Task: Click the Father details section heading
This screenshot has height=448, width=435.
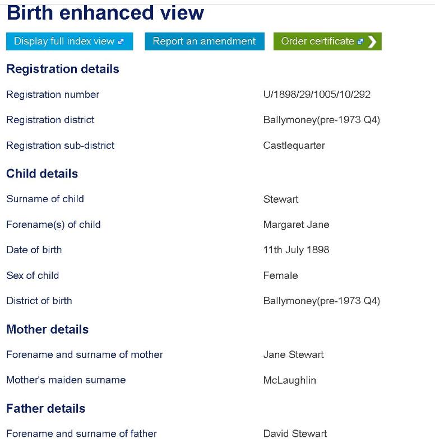Action: 46,408
